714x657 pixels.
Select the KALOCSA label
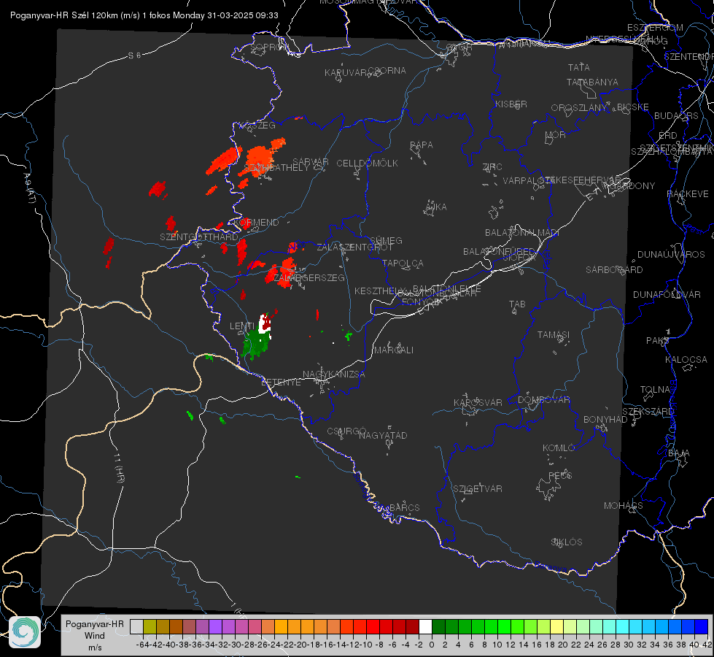pos(686,360)
